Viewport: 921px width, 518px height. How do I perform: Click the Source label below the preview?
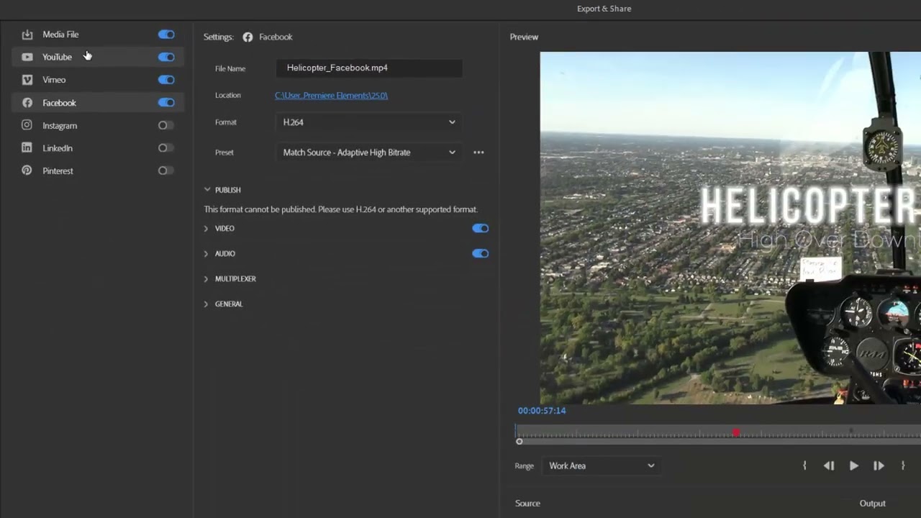(x=527, y=504)
